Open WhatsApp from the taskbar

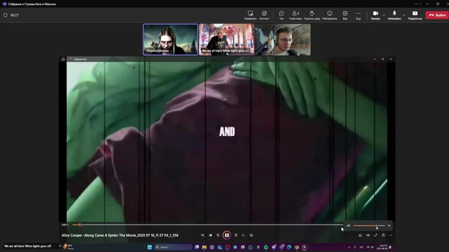coord(250,247)
